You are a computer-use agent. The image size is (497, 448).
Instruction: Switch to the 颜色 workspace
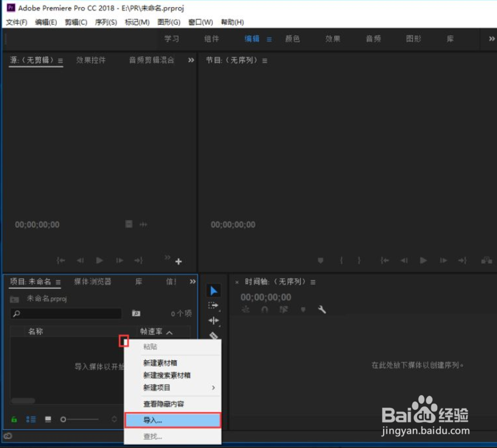click(292, 38)
